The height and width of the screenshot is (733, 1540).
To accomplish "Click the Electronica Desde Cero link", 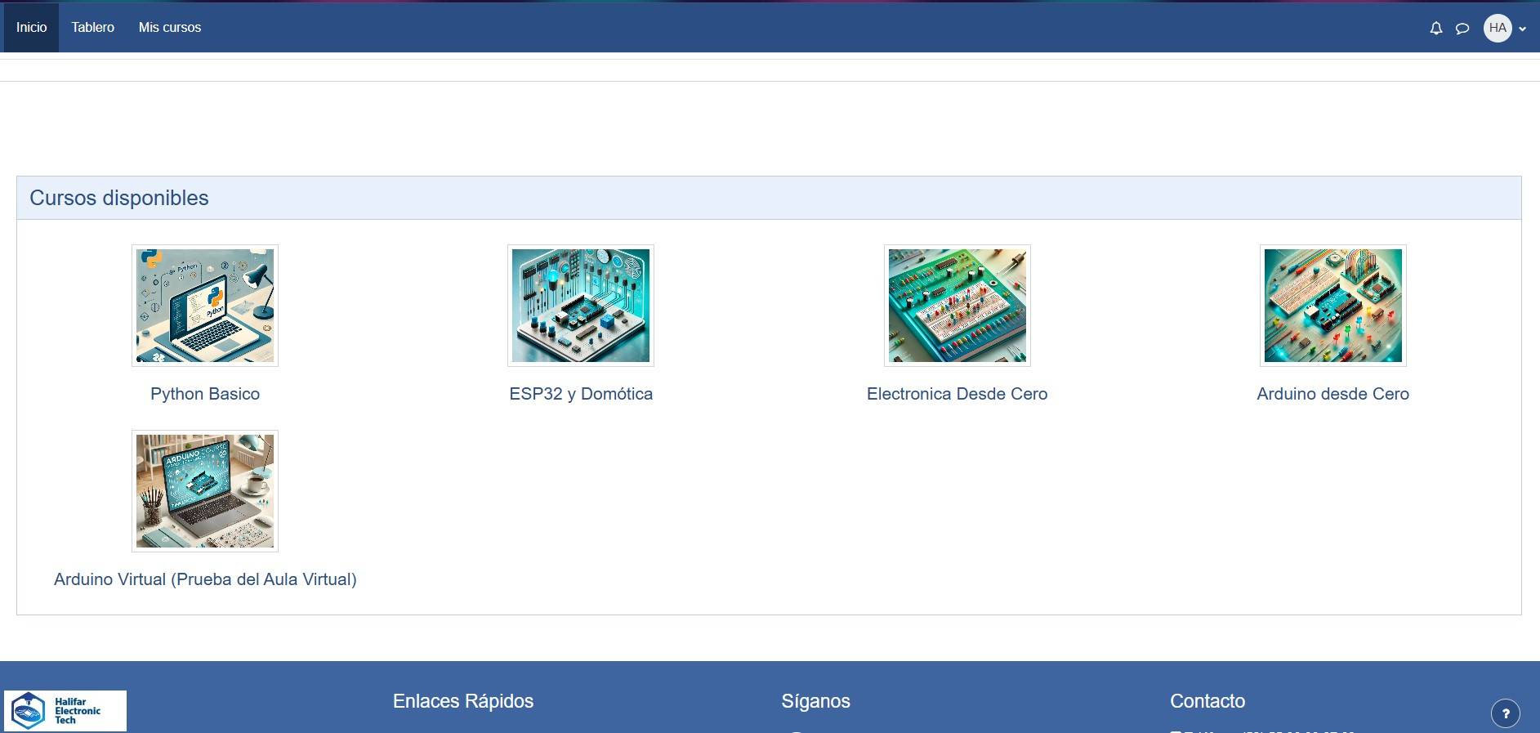I will tap(957, 394).
